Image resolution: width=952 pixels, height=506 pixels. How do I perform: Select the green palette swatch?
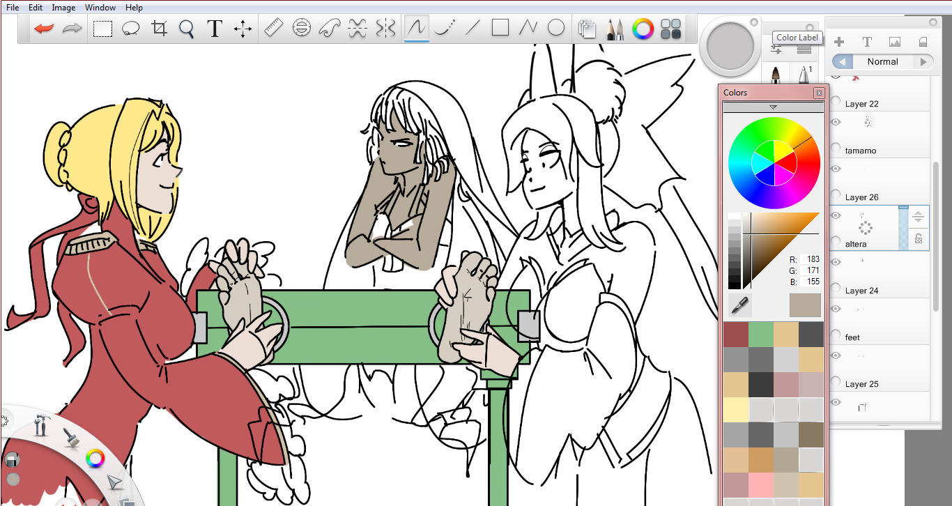pos(761,335)
